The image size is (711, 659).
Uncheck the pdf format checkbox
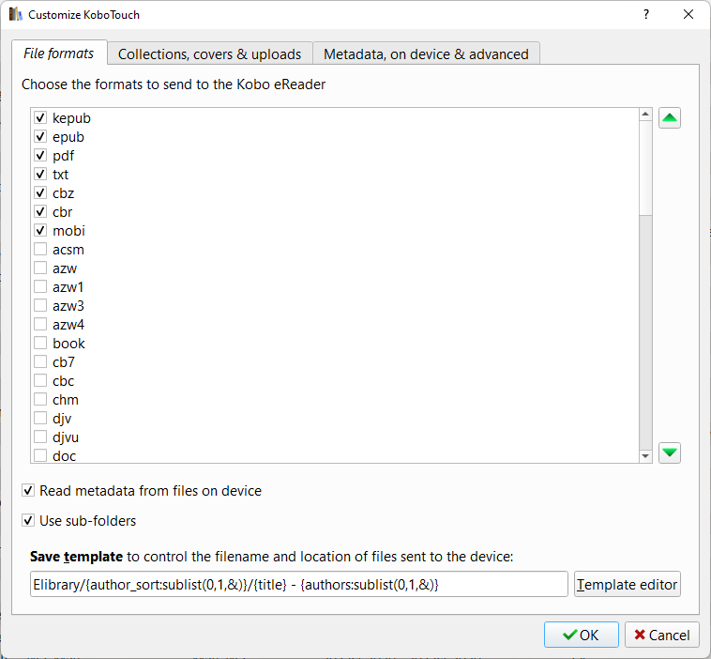[40, 156]
